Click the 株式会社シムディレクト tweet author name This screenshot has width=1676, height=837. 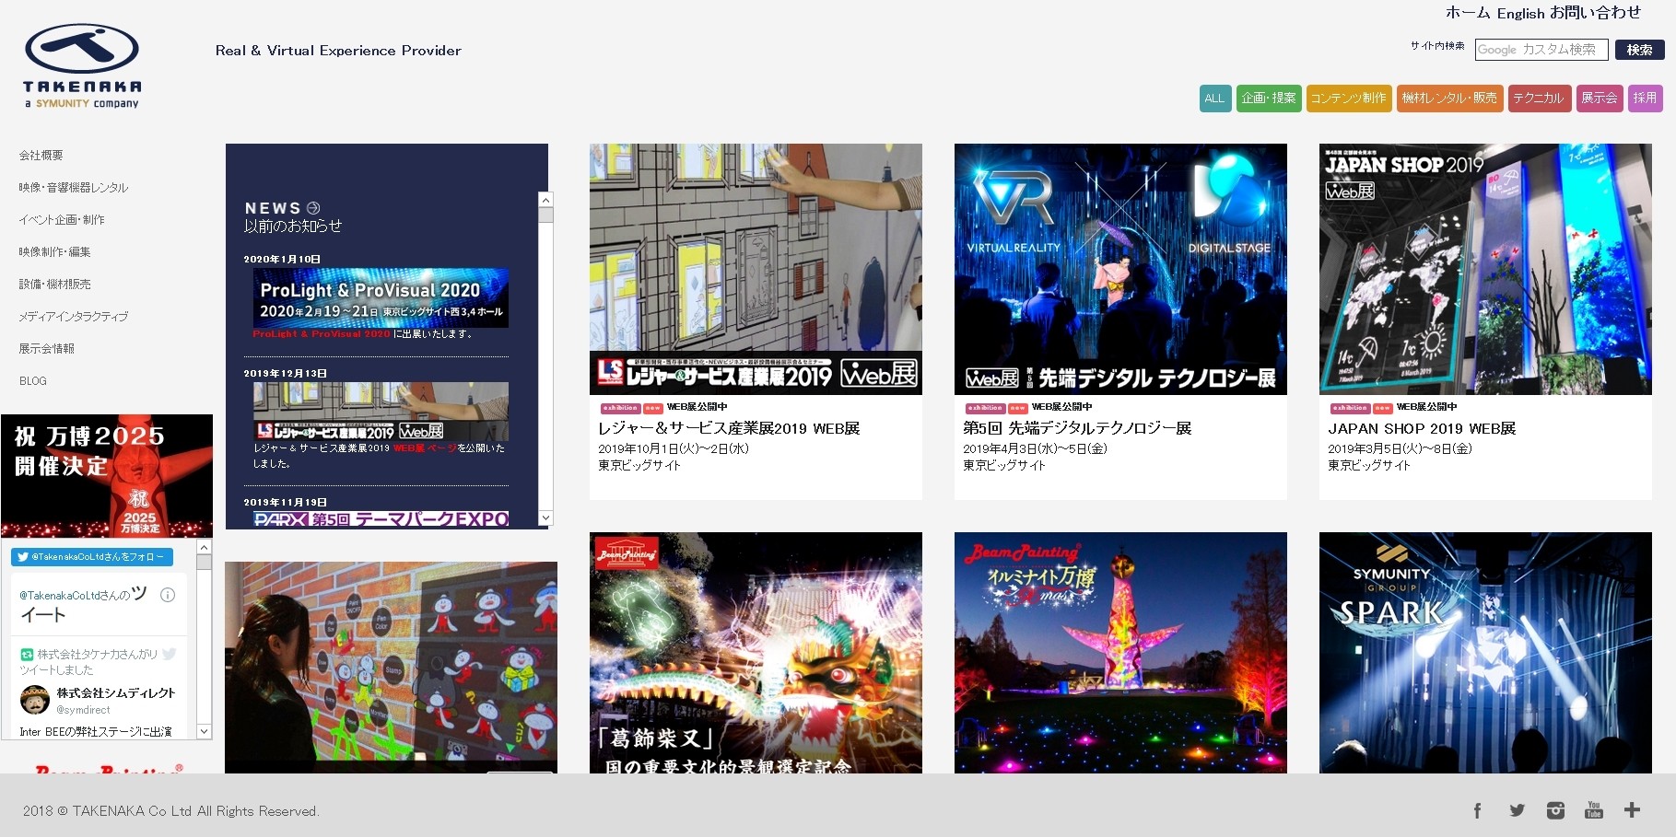click(x=116, y=692)
